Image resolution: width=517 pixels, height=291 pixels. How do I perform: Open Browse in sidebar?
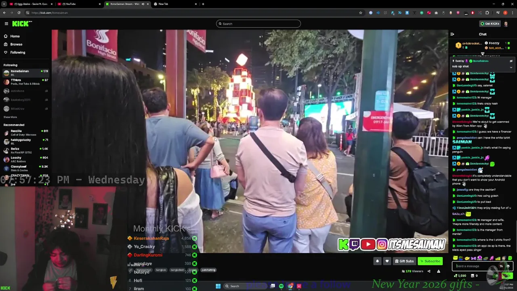pyautogui.click(x=16, y=44)
